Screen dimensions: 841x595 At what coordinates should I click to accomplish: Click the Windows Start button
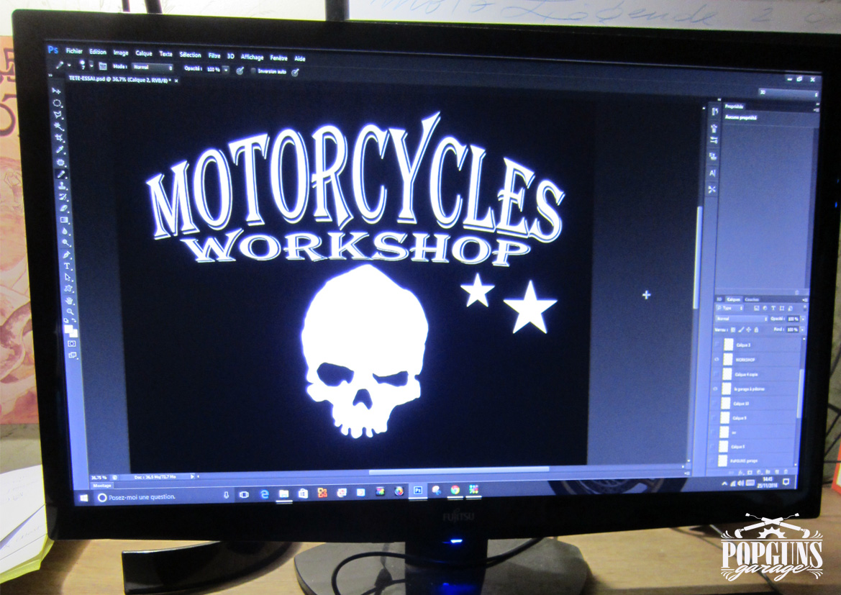coord(83,499)
